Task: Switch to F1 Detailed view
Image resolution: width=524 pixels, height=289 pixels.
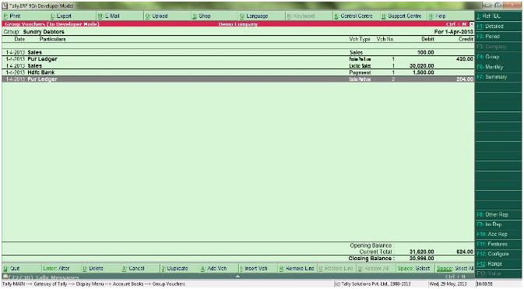Action: pyautogui.click(x=498, y=26)
